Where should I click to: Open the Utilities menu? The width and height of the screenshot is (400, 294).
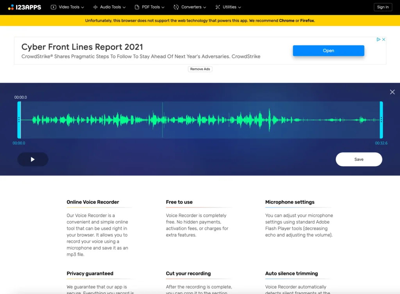[x=228, y=7]
